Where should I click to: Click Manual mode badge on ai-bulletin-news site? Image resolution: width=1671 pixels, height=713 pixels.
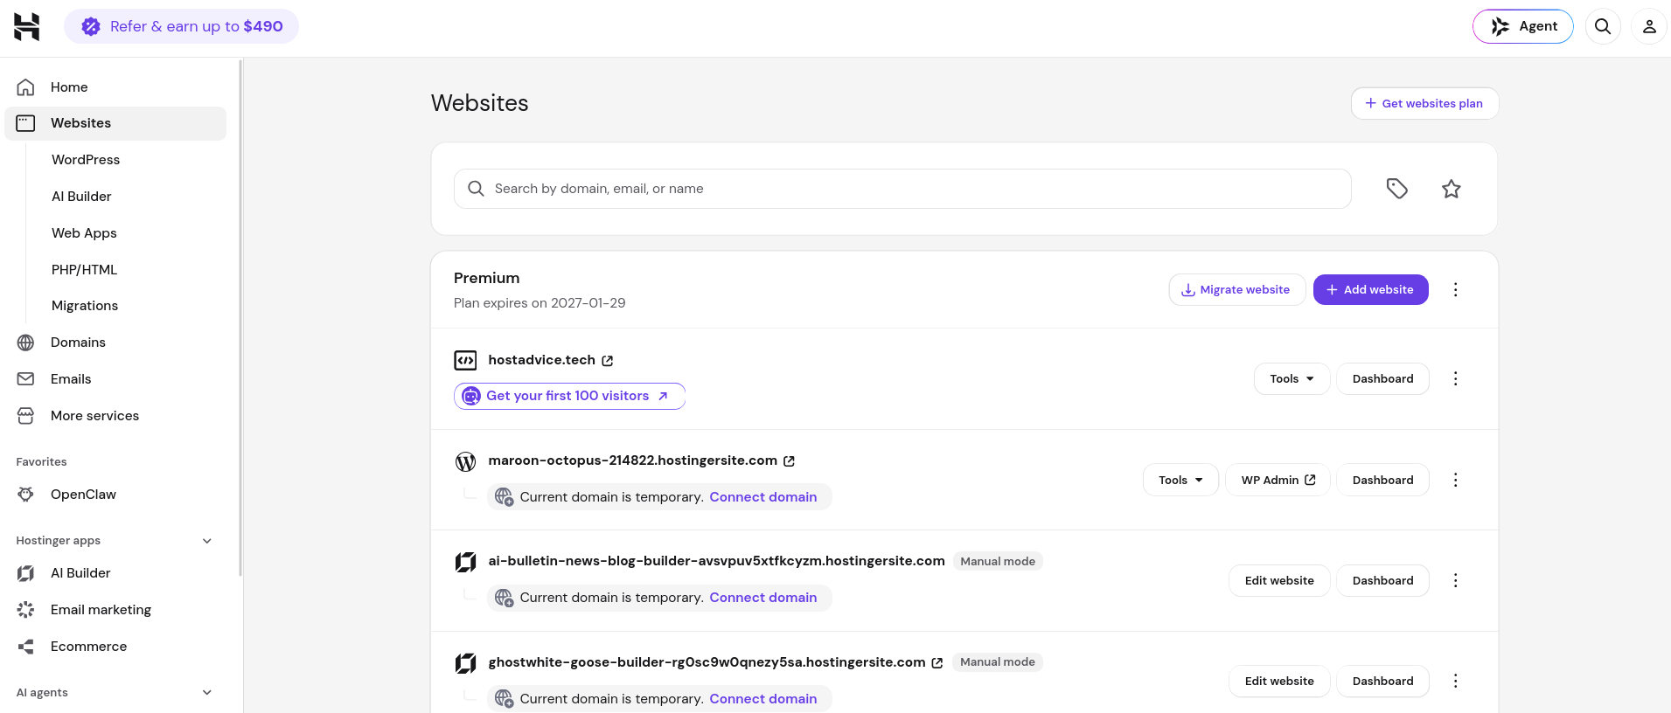coord(998,562)
